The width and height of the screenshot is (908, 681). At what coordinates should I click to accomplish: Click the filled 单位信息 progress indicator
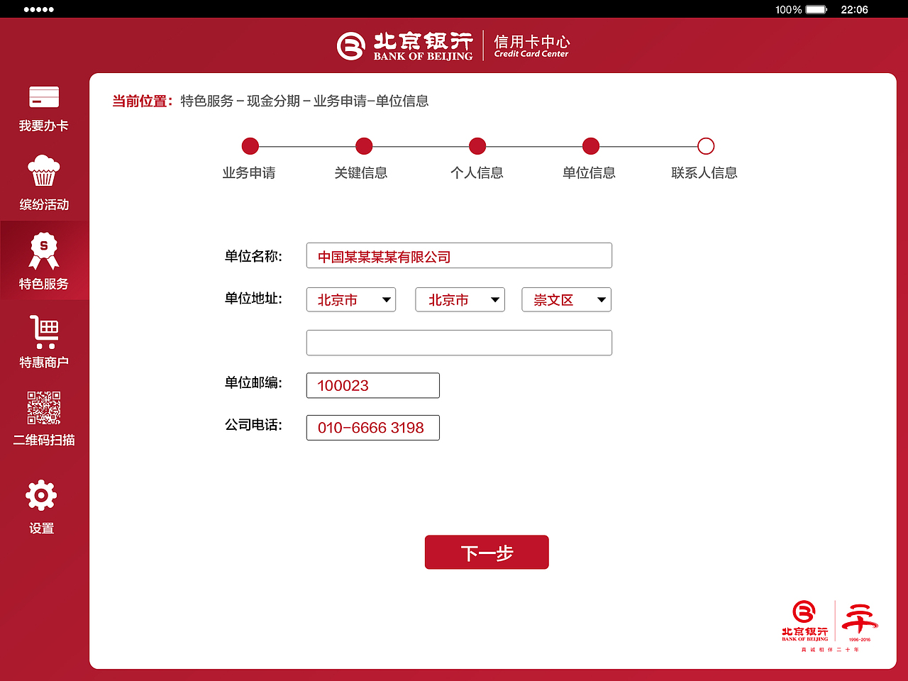click(x=590, y=145)
